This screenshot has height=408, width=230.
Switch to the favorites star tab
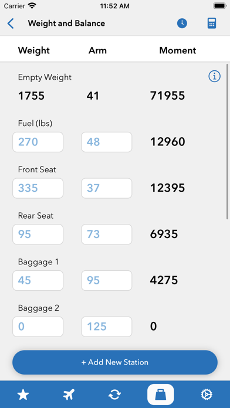click(x=23, y=395)
